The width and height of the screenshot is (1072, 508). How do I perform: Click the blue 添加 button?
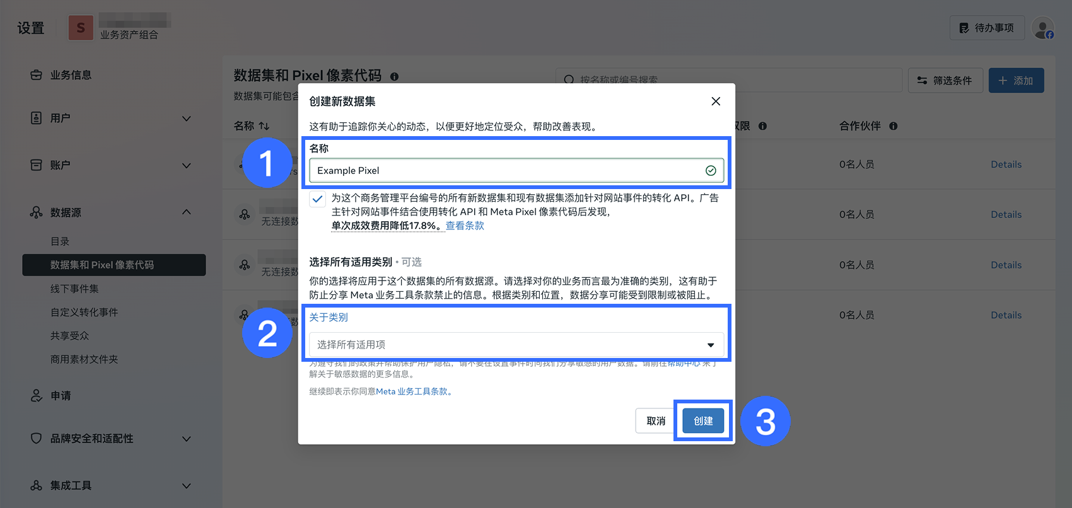point(1016,81)
